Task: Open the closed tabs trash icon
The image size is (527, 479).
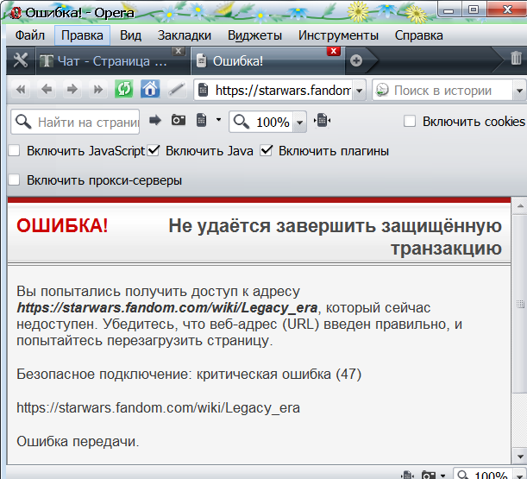Action: 516,58
